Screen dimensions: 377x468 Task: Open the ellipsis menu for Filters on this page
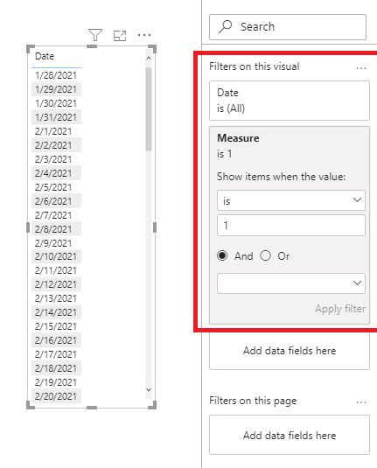click(361, 402)
